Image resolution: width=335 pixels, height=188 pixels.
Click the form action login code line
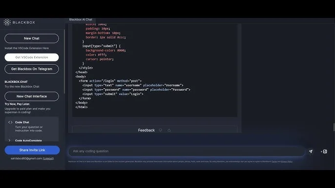pyautogui.click(x=110, y=81)
